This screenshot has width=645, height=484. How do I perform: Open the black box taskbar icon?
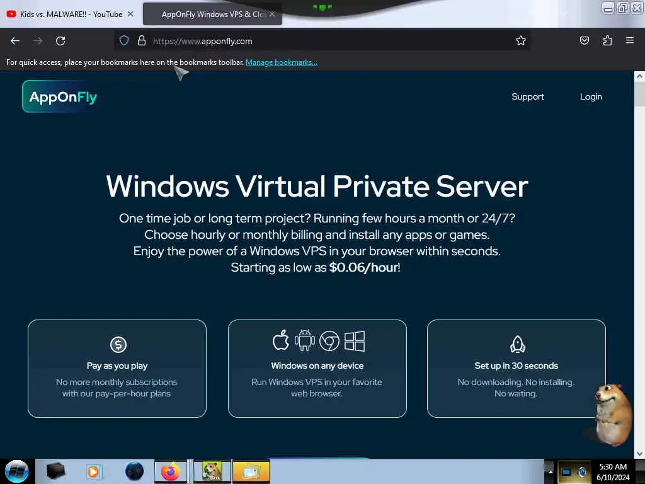55,471
